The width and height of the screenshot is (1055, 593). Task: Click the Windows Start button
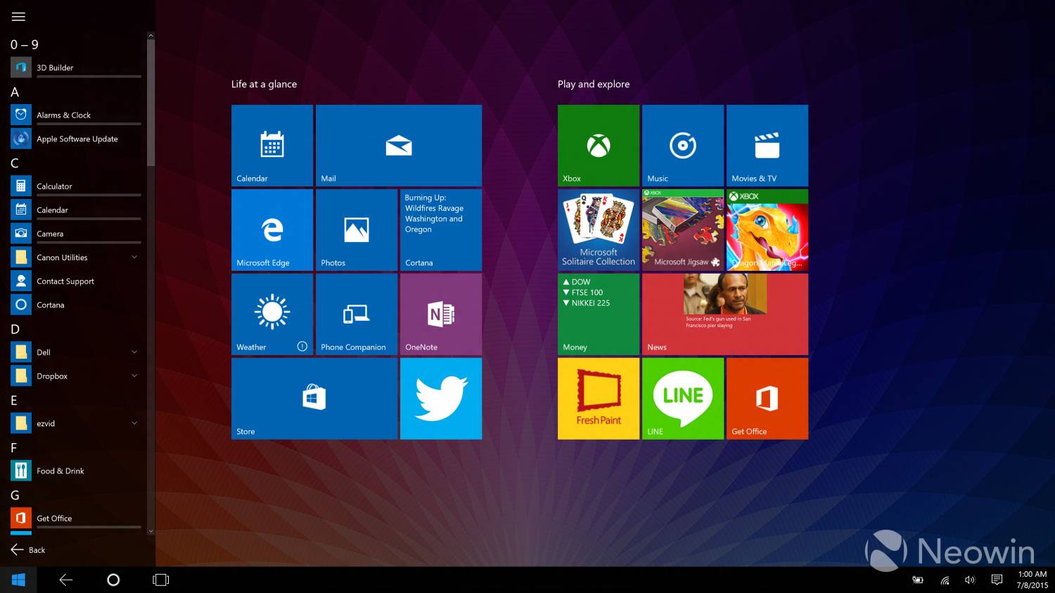click(x=18, y=580)
